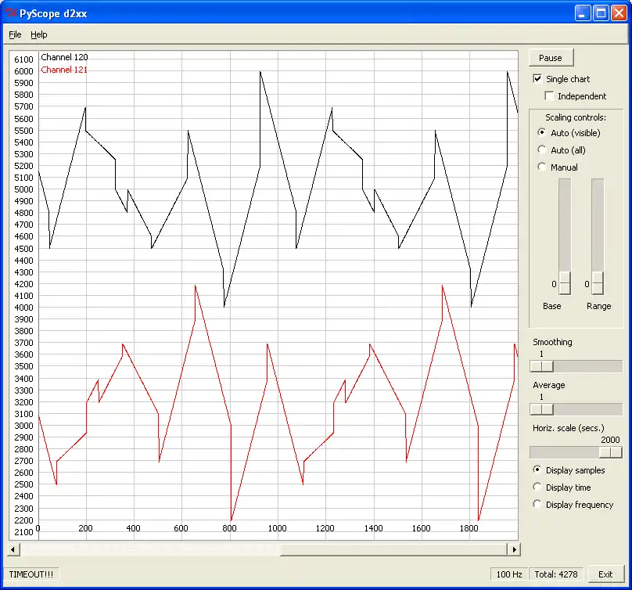The image size is (632, 590).
Task: Click the PyScope title bar app icon
Action: tap(11, 13)
